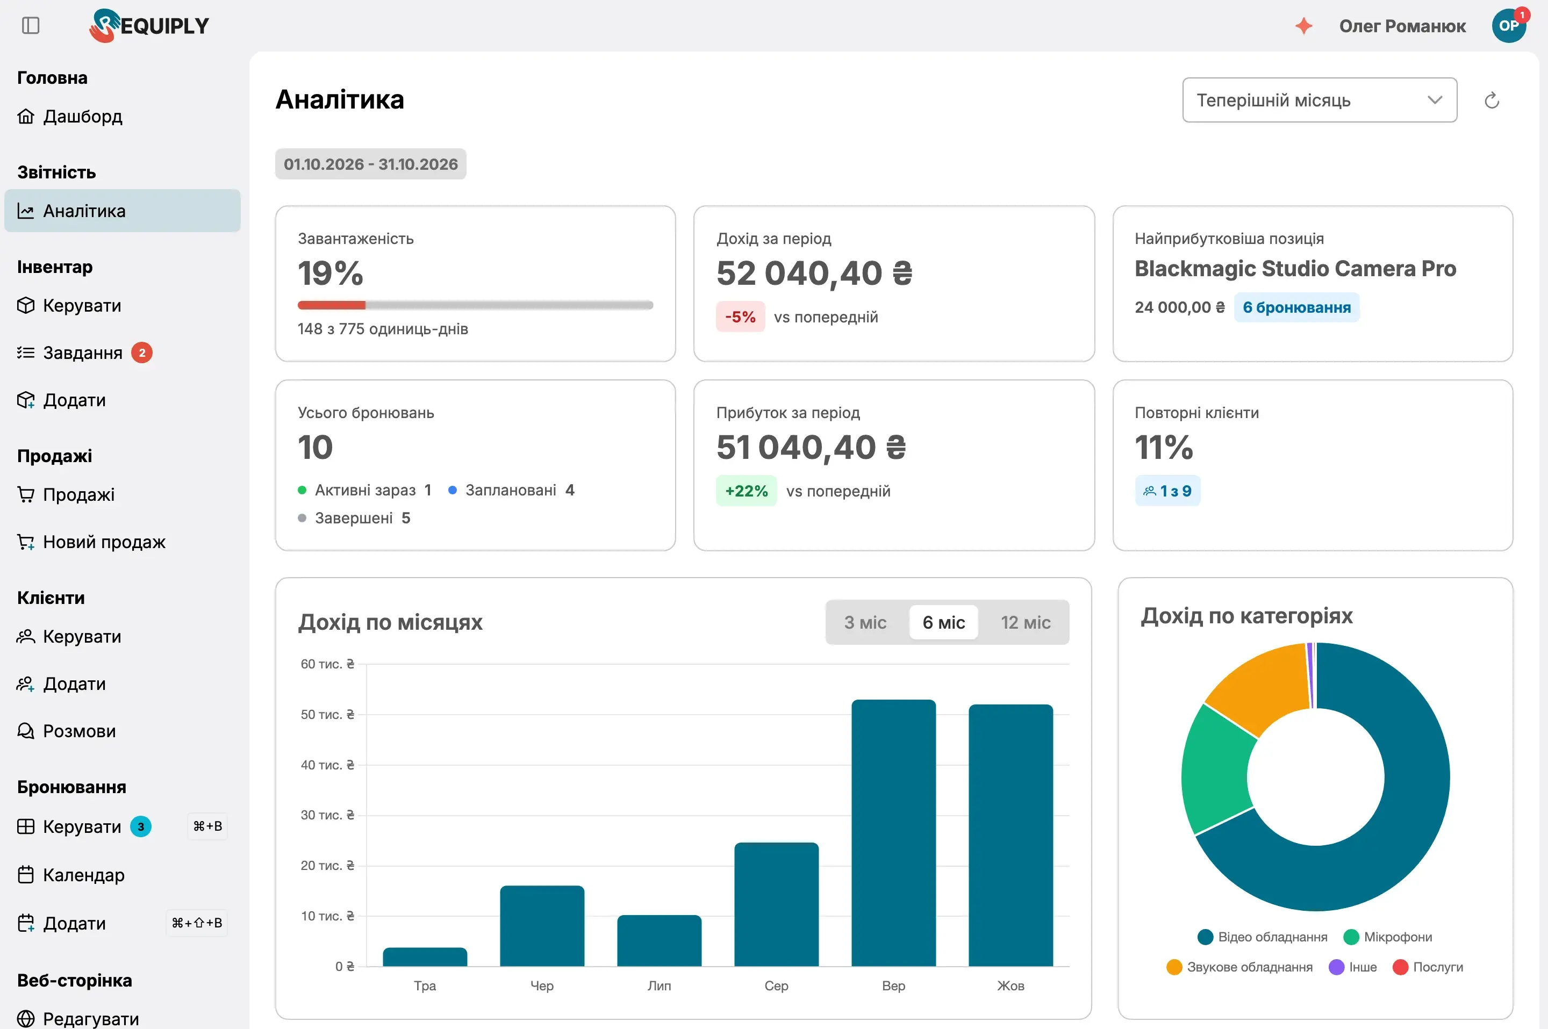
Task: Click the Equiply logo
Action: tap(149, 26)
